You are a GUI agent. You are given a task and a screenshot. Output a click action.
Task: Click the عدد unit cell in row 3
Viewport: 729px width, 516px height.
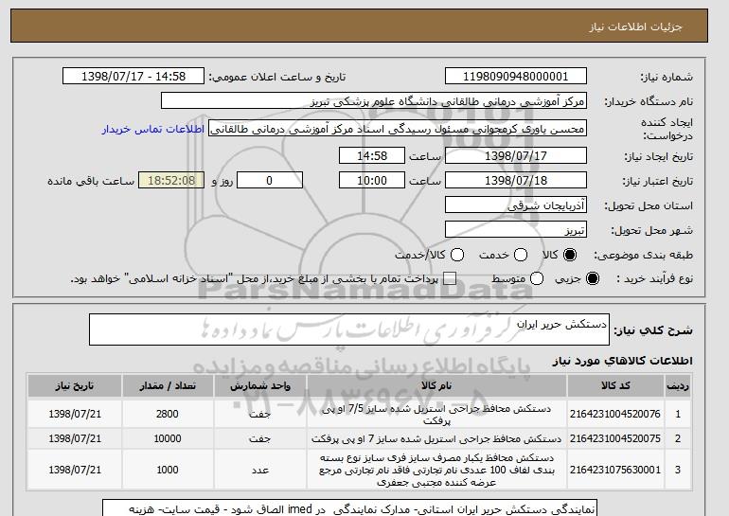tap(260, 470)
